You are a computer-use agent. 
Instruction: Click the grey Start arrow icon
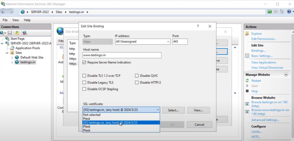pos(247,86)
